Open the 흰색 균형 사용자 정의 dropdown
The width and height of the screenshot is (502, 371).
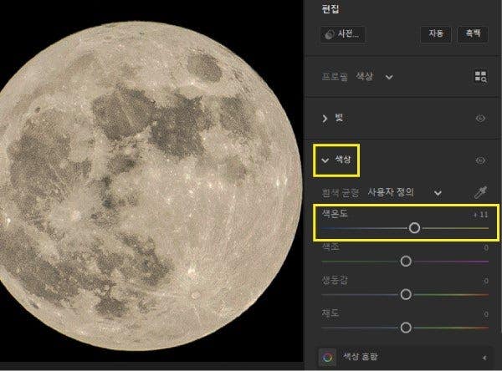coord(438,193)
